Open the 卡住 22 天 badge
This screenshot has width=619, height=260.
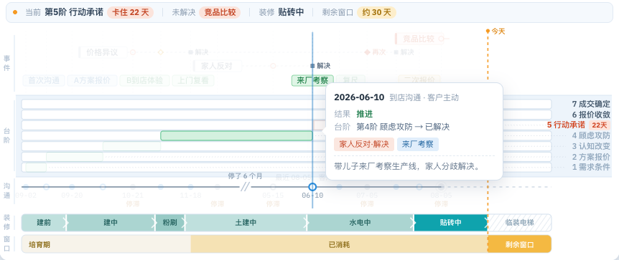(130, 12)
